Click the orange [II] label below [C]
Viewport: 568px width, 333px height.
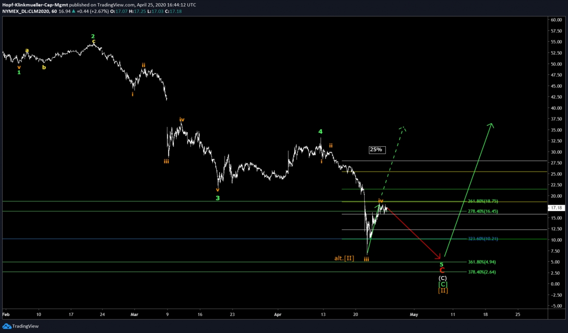(x=443, y=291)
